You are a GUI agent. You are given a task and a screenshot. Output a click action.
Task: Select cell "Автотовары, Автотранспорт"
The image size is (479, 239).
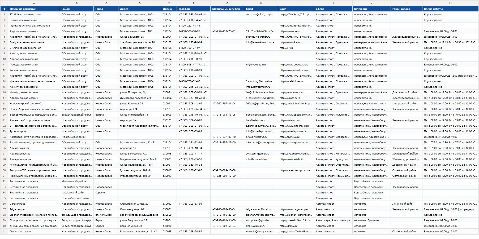(333, 220)
